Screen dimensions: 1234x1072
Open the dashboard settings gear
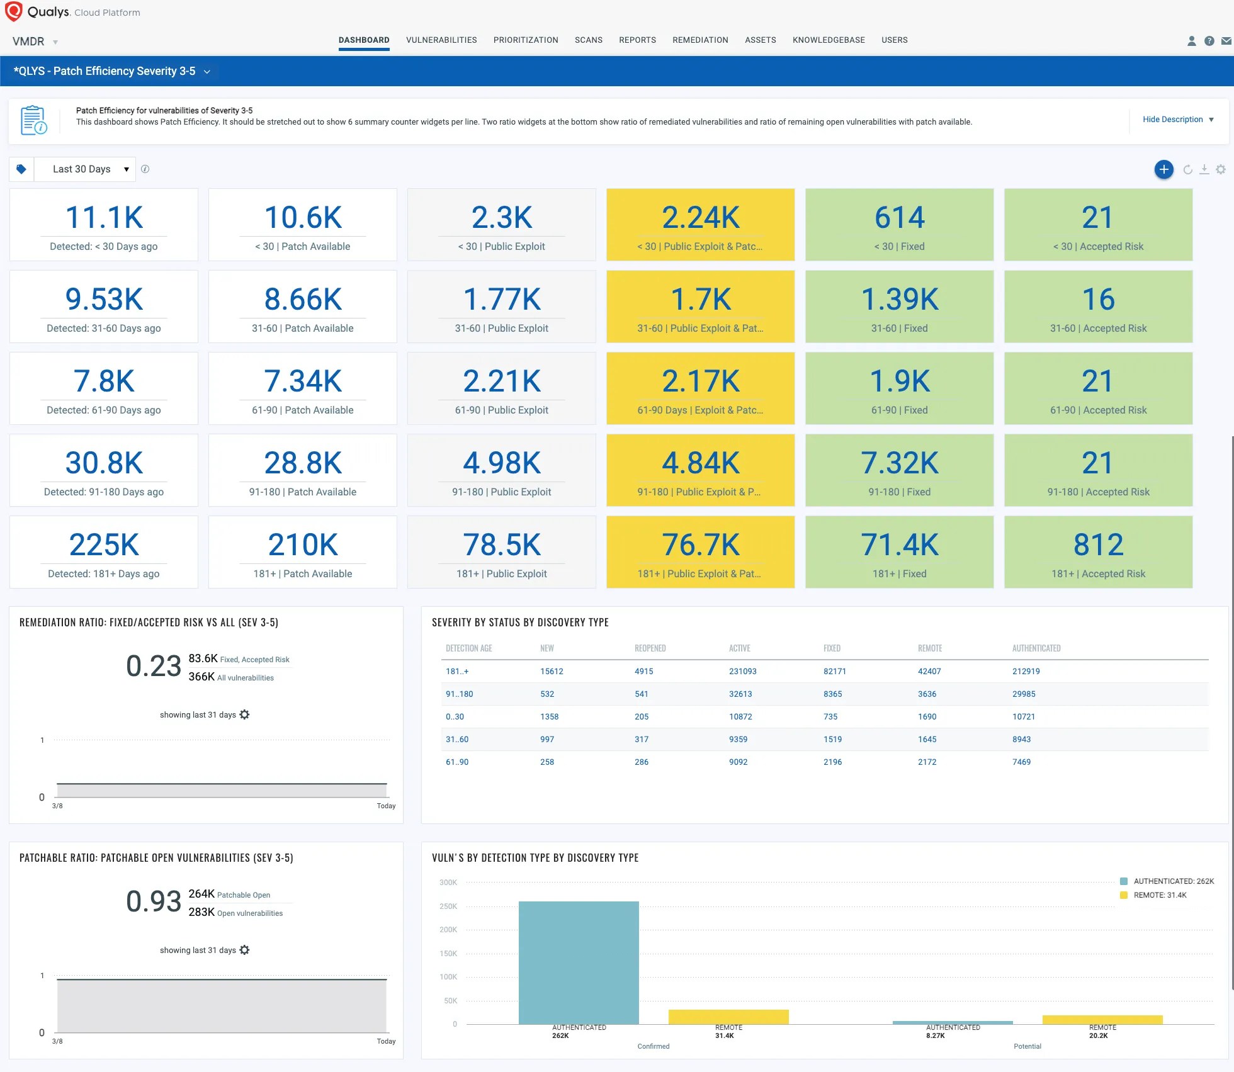(1221, 169)
